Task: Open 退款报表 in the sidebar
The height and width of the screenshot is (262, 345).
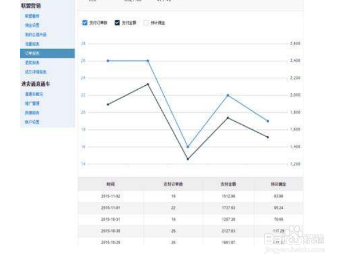Action: [x=32, y=63]
